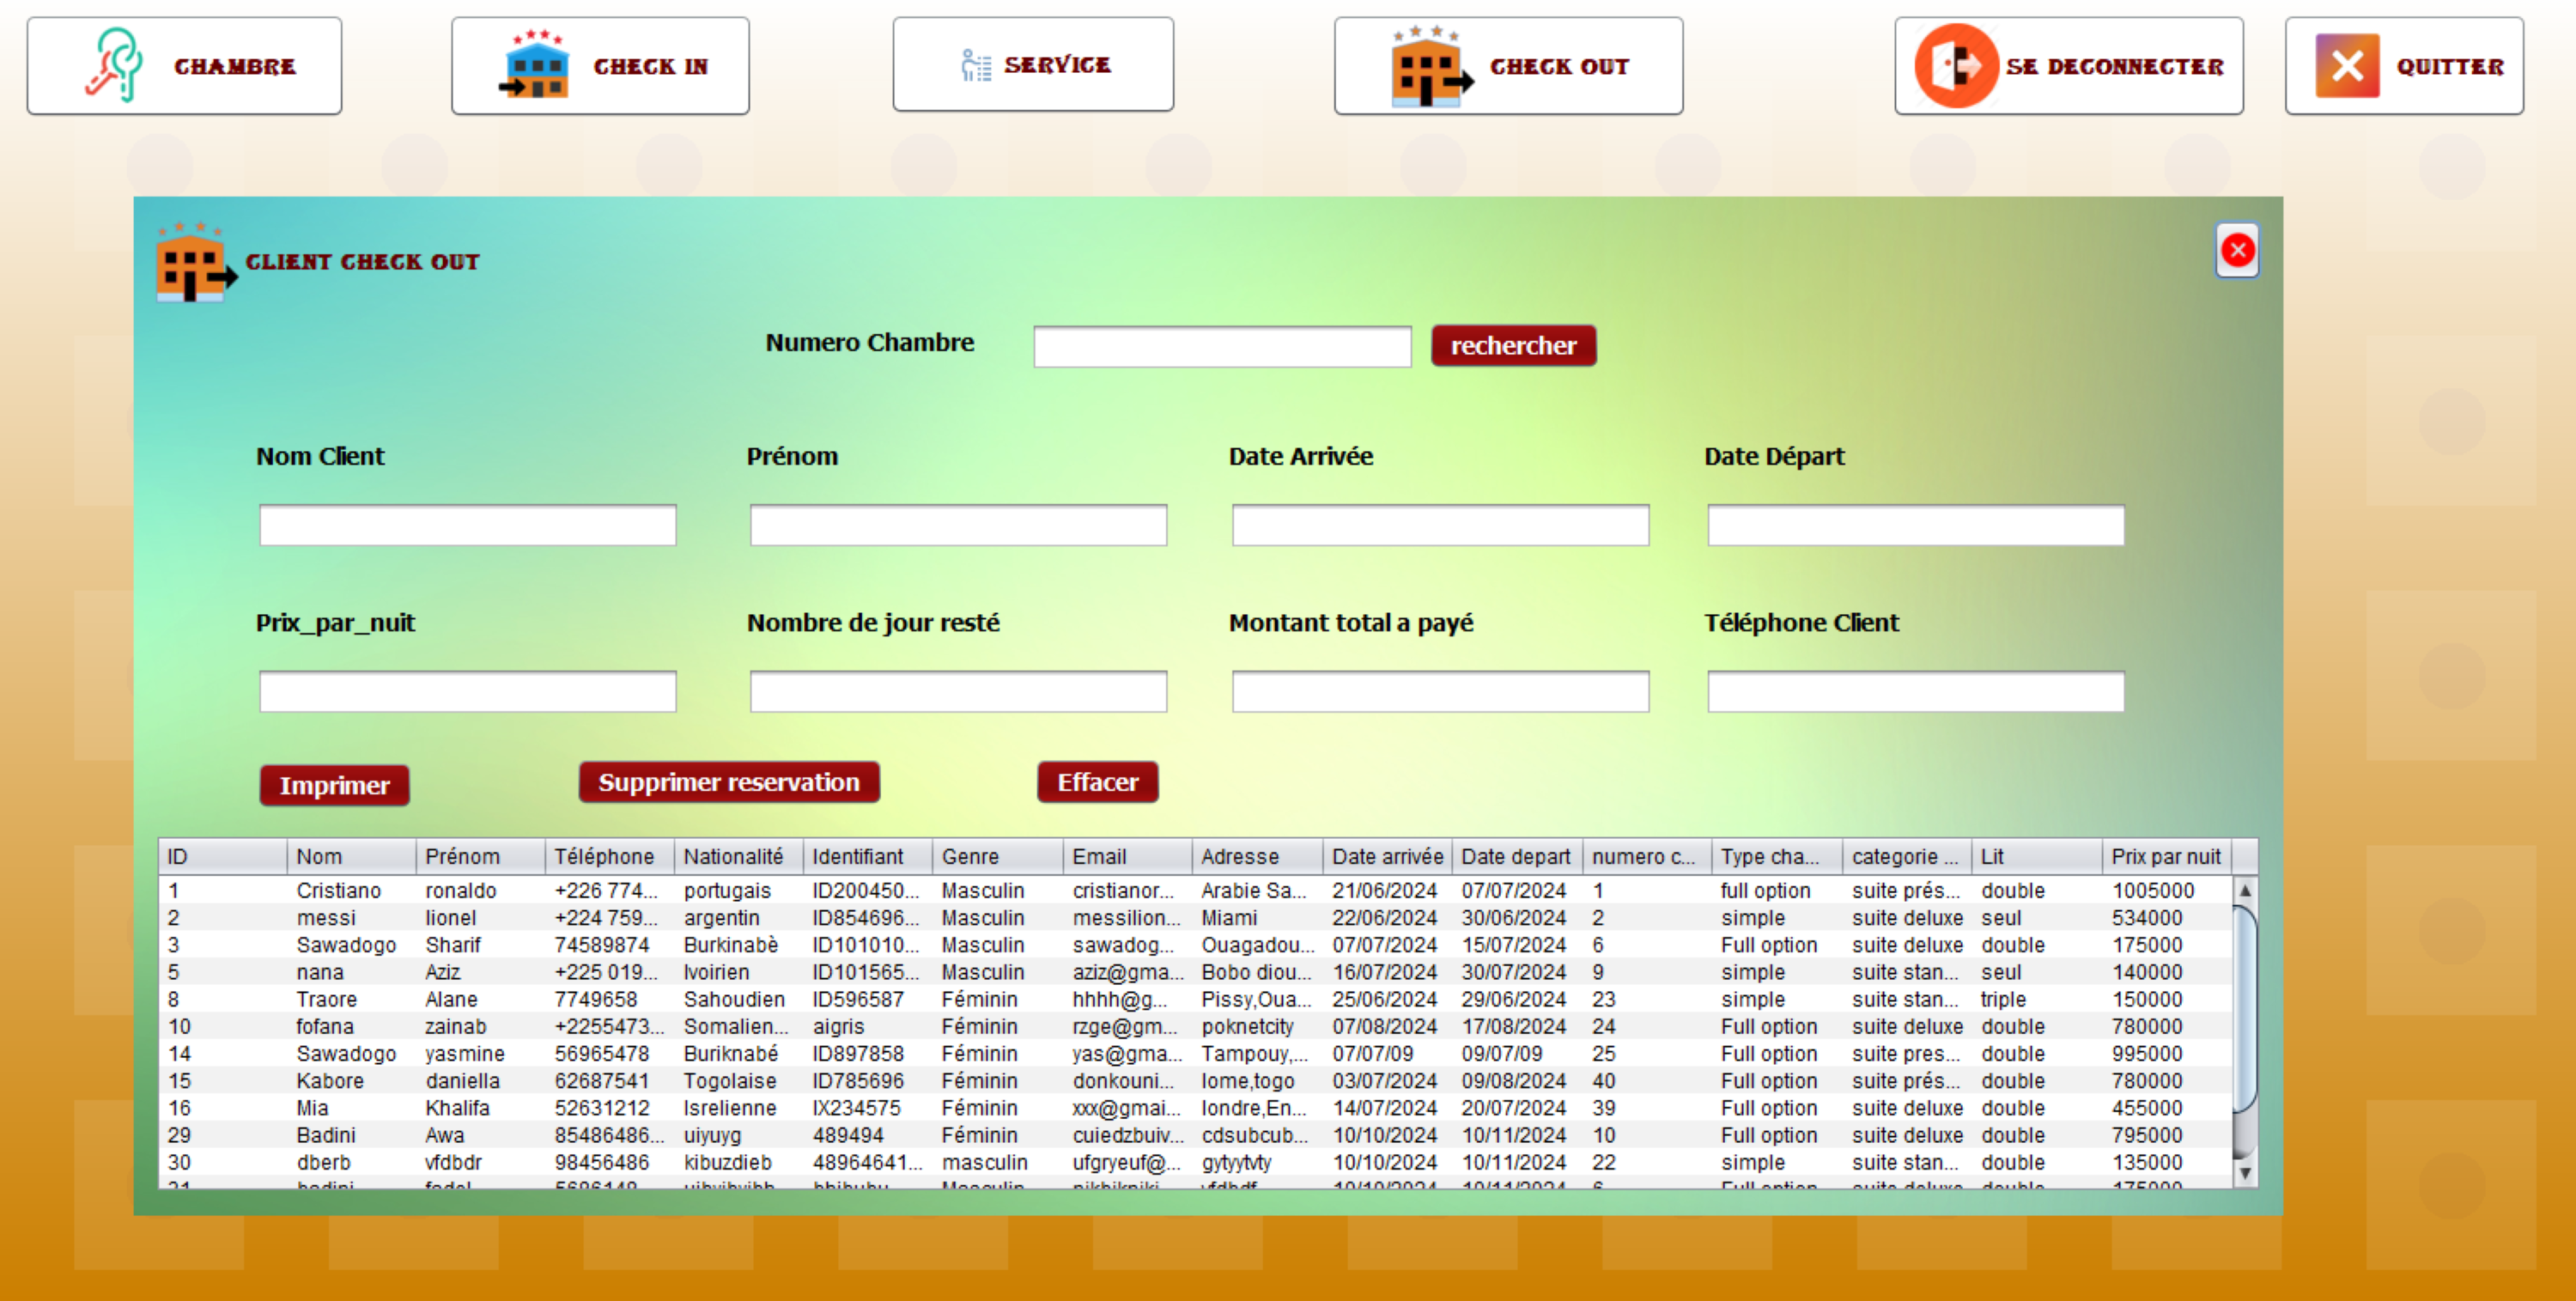Viewport: 2576px width, 1301px height.
Task: Sort by Date arrivée column header
Action: tap(1386, 856)
